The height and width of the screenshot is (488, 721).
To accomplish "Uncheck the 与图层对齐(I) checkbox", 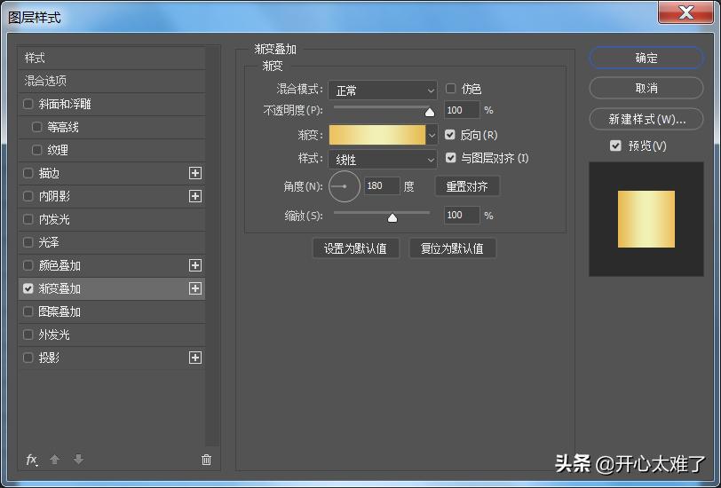I will point(451,158).
